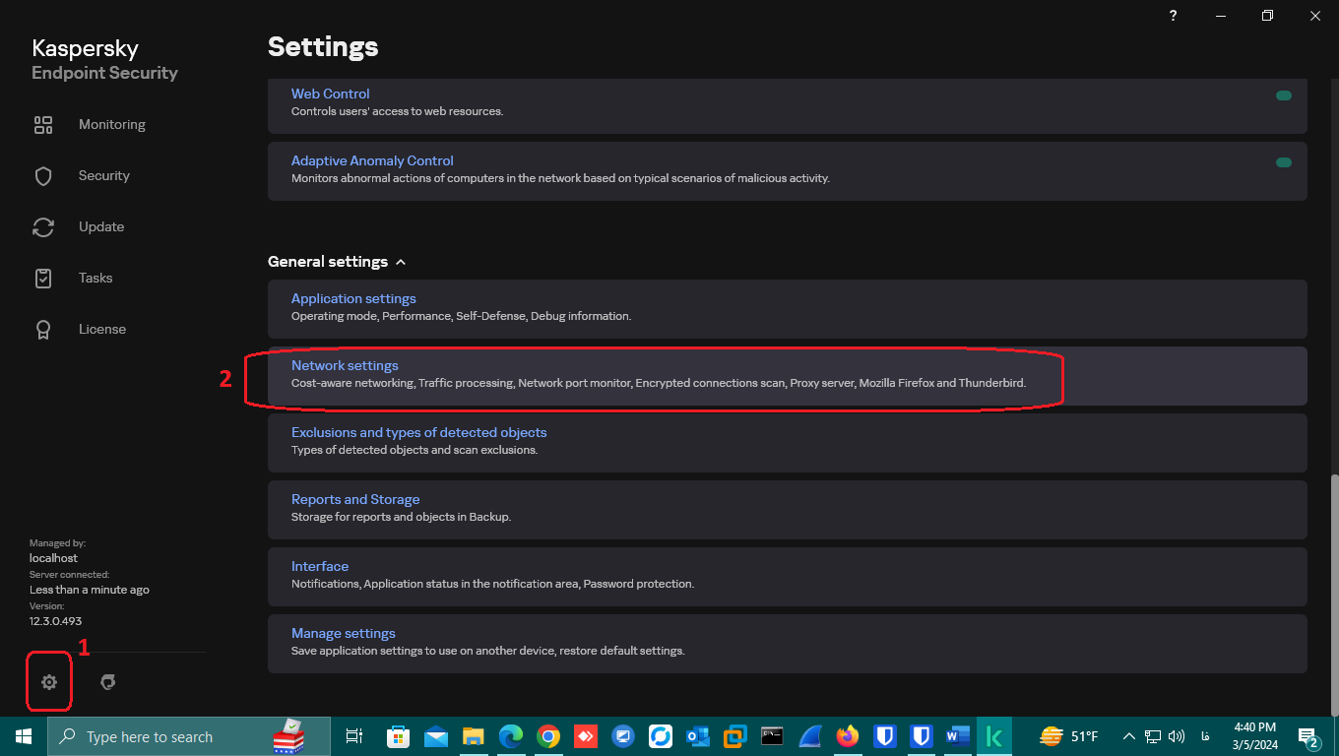Open Wireshark from the taskbar

tap(810, 736)
